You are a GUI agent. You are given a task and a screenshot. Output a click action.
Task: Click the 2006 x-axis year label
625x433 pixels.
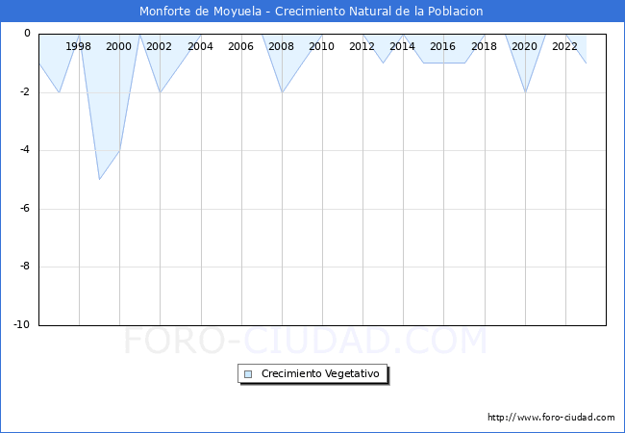[240, 46]
